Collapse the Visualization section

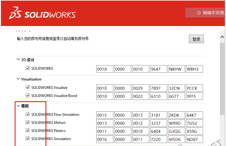coord(18,79)
